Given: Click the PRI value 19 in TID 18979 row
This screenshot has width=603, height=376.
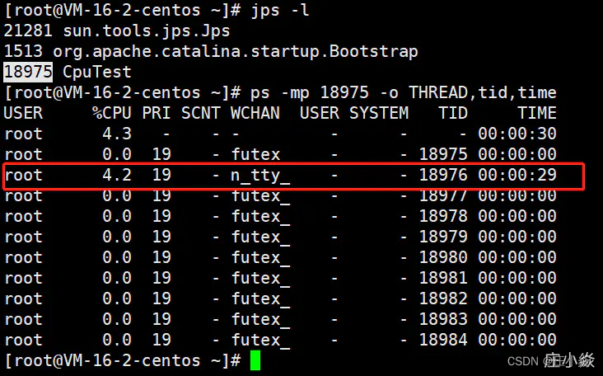Looking at the screenshot, I should tap(161, 237).
